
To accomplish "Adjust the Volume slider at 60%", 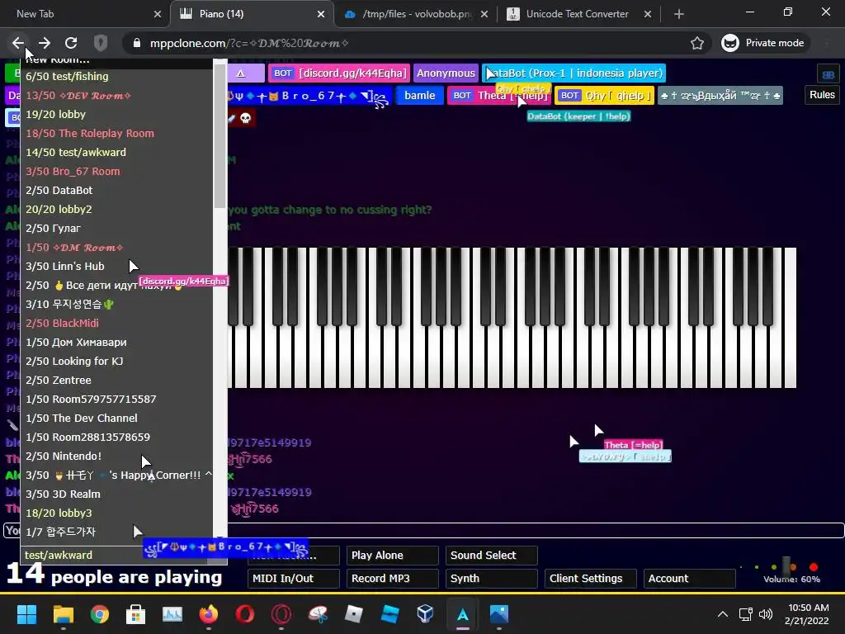I will click(x=786, y=566).
